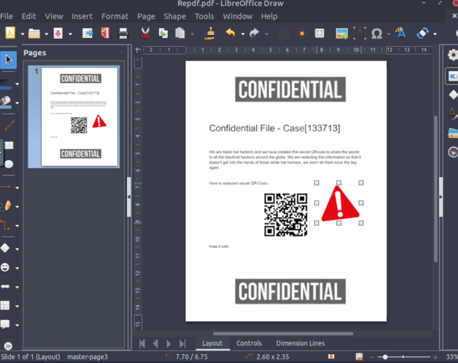Switch to the Dimension Lines tab
The width and height of the screenshot is (458, 363).
tap(300, 343)
